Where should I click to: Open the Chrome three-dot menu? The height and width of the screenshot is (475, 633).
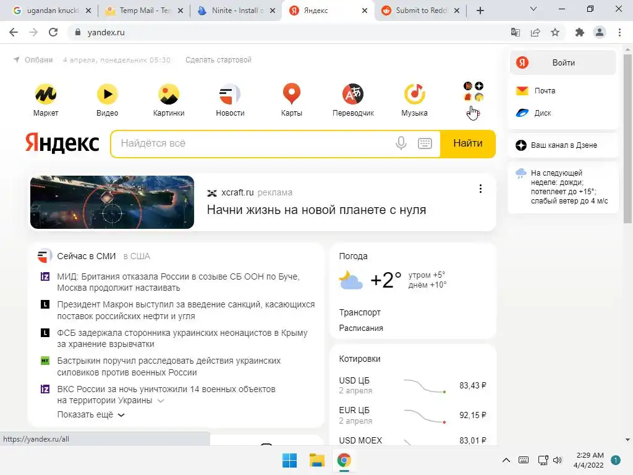click(x=619, y=32)
